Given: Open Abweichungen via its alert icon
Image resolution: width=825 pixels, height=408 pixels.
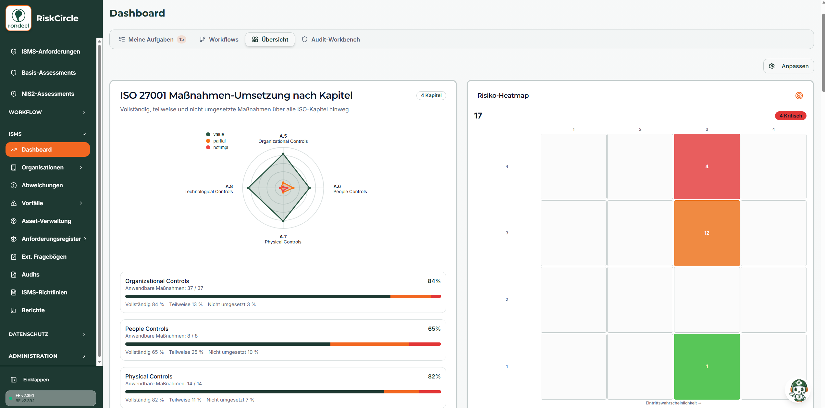Looking at the screenshot, I should tap(14, 185).
